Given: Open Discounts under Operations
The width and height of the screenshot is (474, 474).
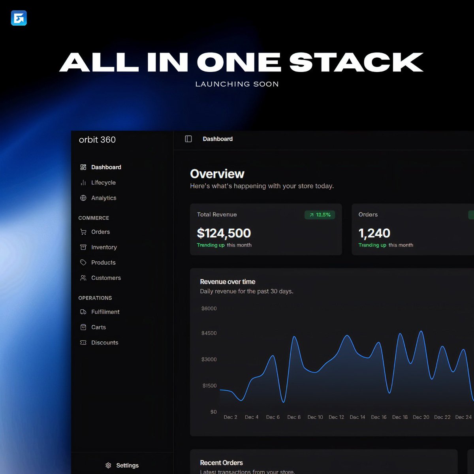Looking at the screenshot, I should (x=105, y=342).
